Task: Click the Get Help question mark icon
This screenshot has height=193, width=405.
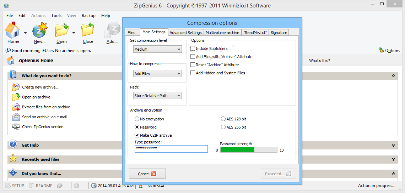Action: coord(13,144)
